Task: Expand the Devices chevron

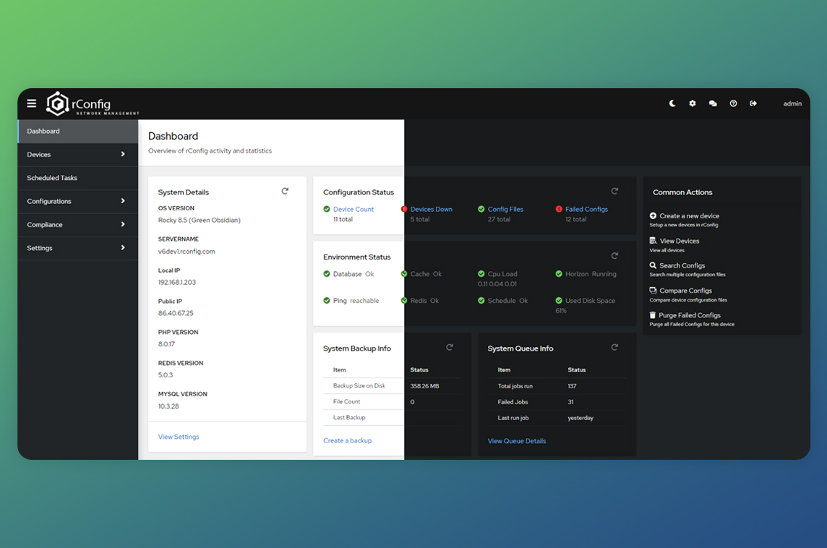Action: pos(123,155)
